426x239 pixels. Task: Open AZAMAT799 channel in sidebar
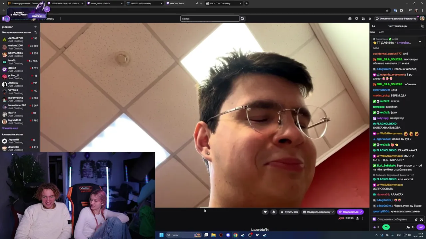(20, 40)
